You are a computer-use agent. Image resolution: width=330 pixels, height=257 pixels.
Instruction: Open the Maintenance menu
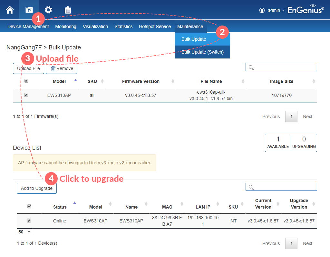click(190, 26)
